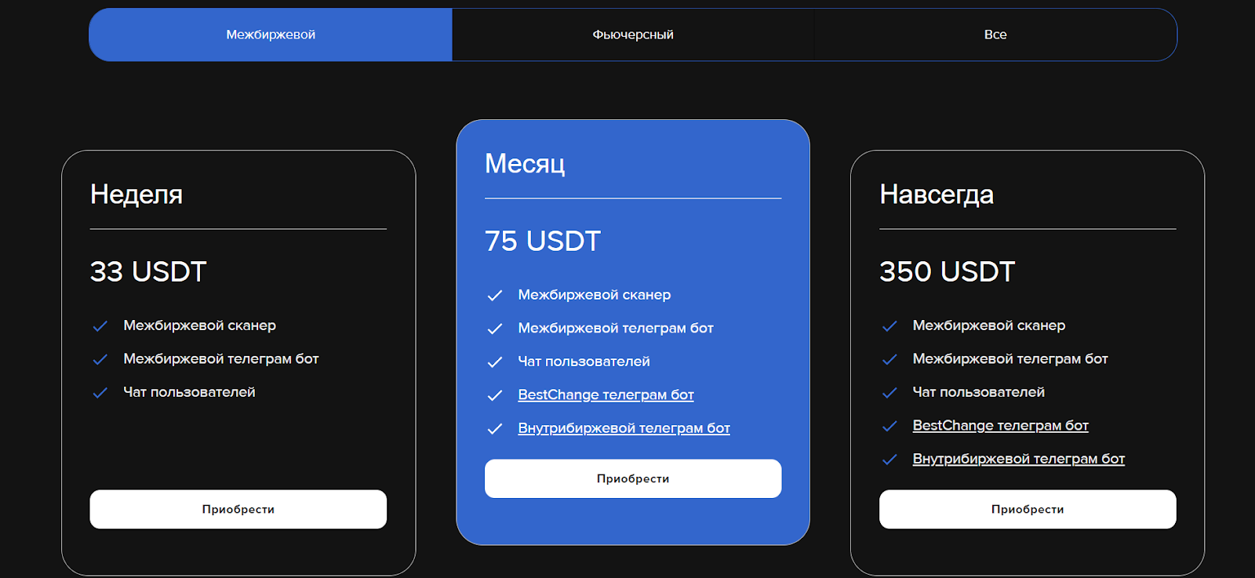This screenshot has width=1255, height=578.
Task: Click Межбиржевой телеграм бот text in Месяц card
Action: coord(616,328)
